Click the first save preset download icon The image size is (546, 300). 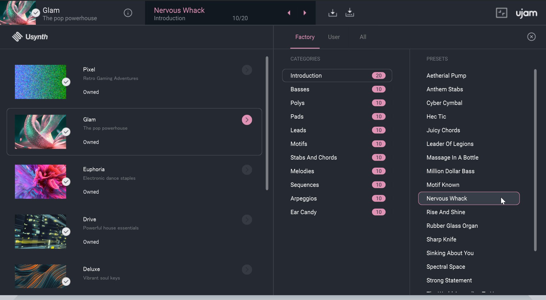pos(332,13)
